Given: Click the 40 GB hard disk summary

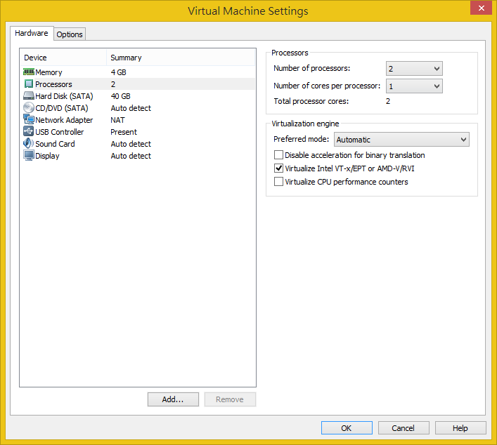Looking at the screenshot, I should click(x=120, y=96).
